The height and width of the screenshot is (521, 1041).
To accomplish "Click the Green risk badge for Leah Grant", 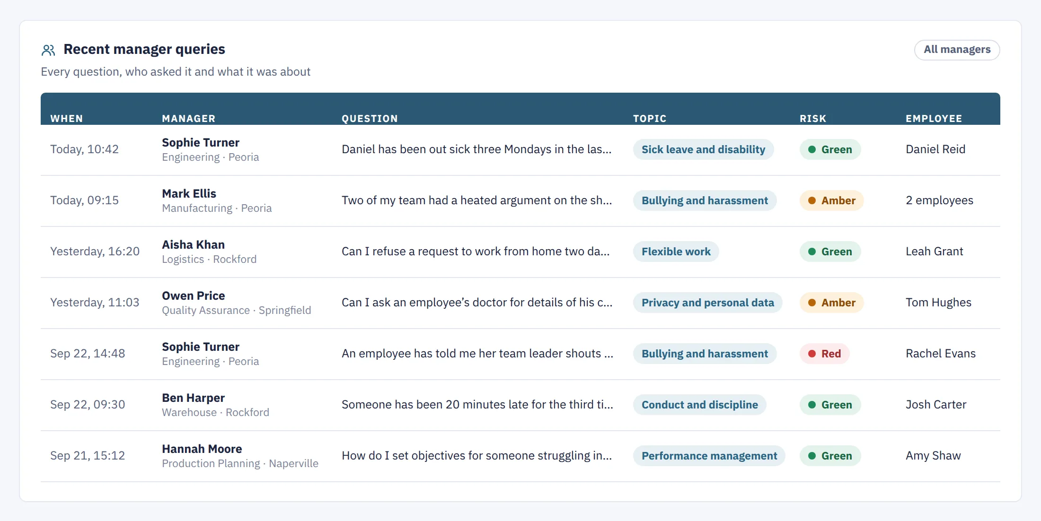I will 830,252.
